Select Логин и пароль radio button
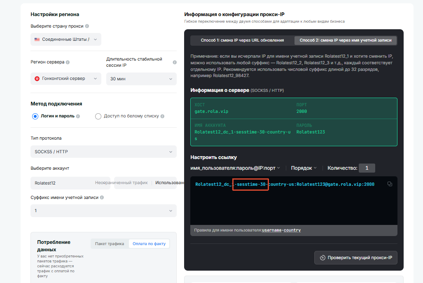The height and width of the screenshot is (283, 423). point(35,116)
